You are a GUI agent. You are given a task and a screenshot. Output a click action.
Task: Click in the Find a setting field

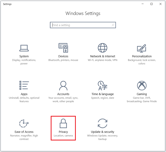point(83,25)
